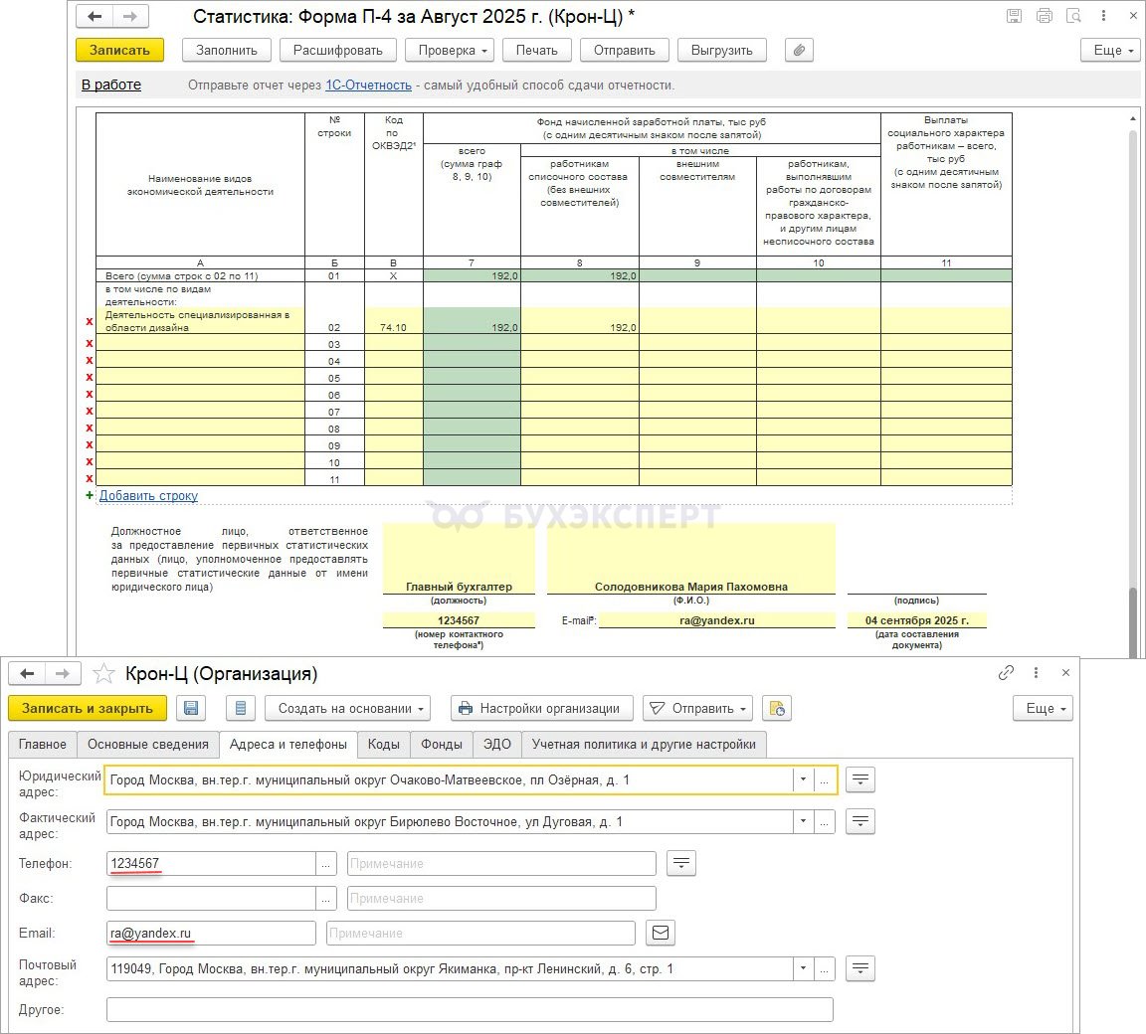
Task: Open Настройки организации button
Action: point(541,708)
